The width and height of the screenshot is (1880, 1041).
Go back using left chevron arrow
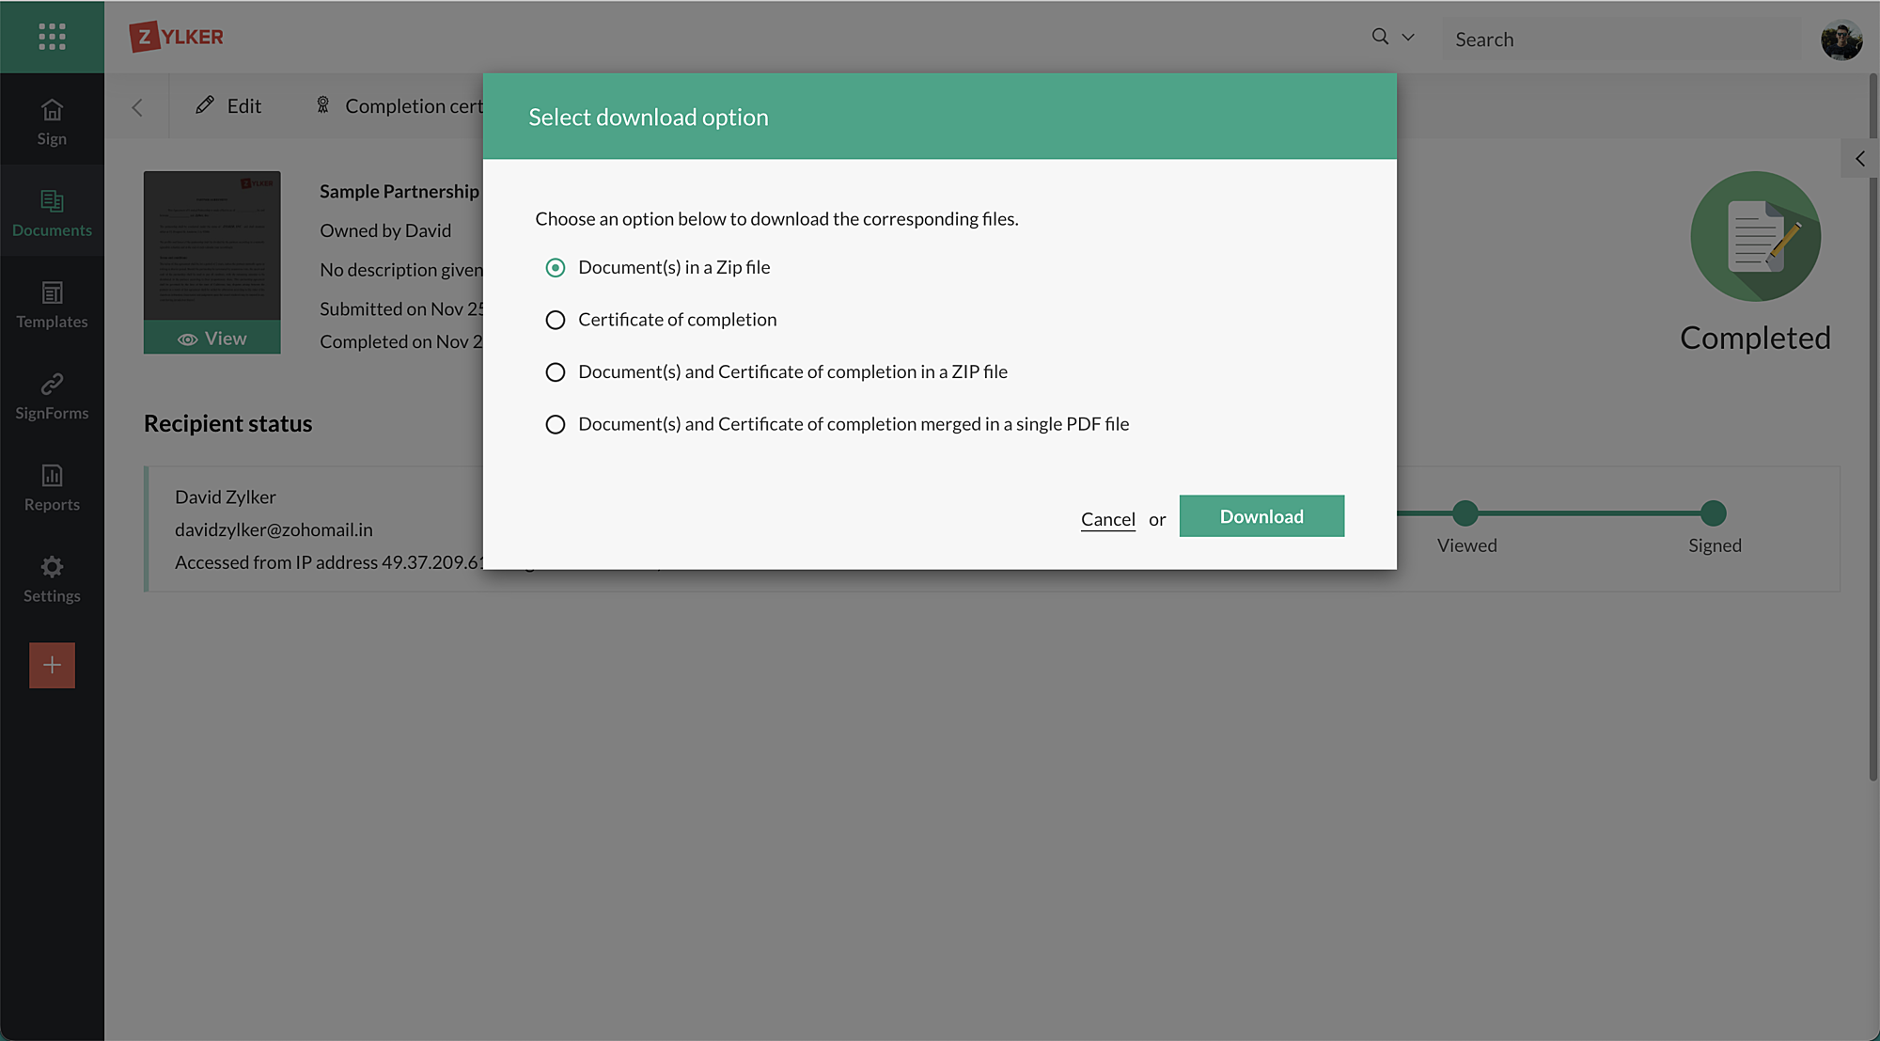137,107
